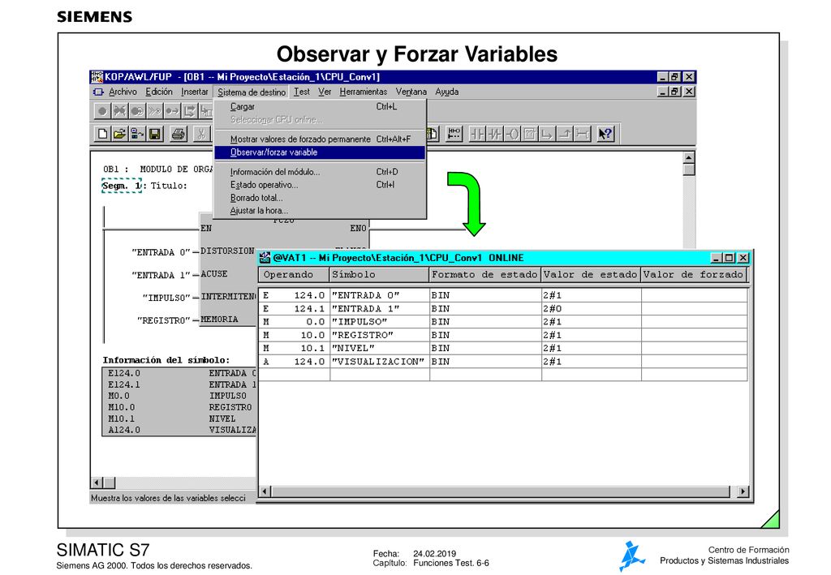The height and width of the screenshot is (575, 831).
Task: Choose Ajustar la hora menu entry
Action: pos(320,211)
